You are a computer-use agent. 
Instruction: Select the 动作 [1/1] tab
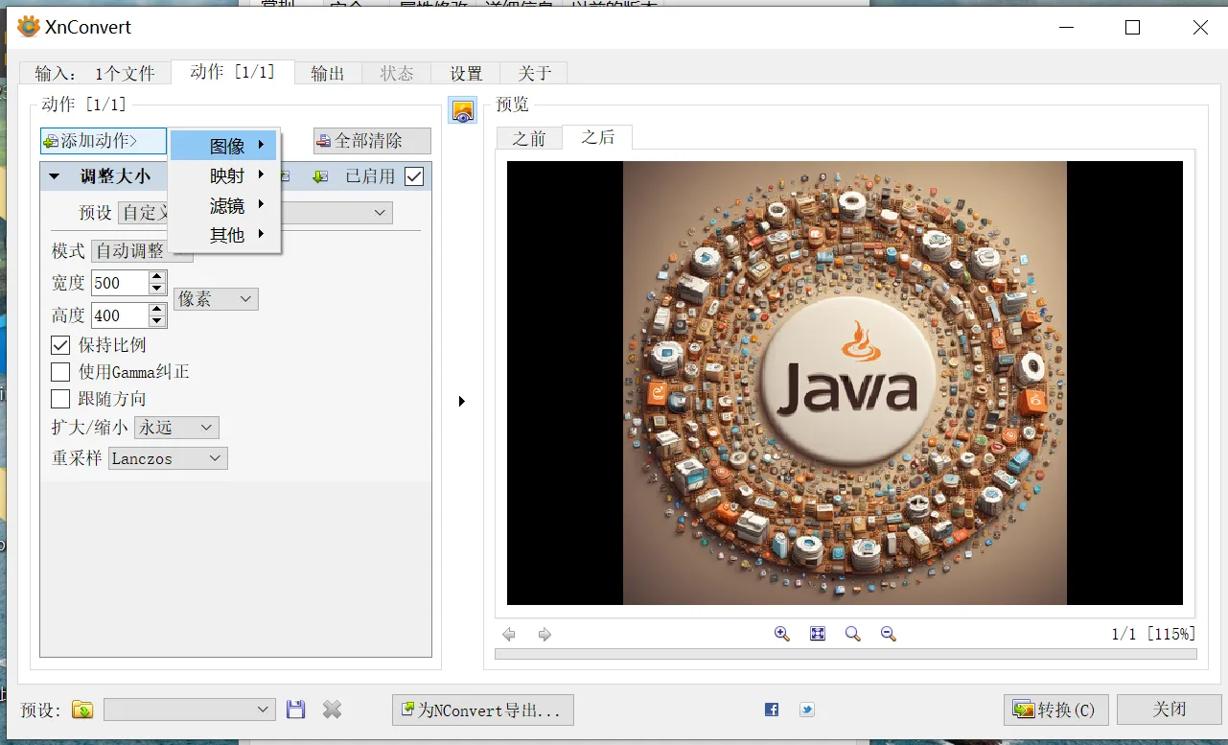[x=233, y=72]
